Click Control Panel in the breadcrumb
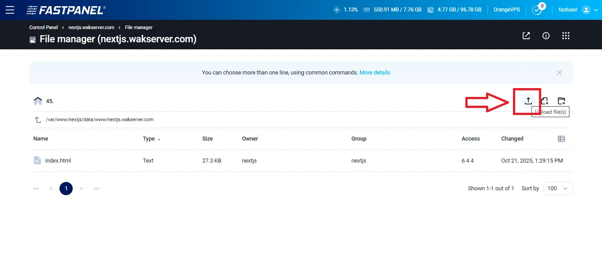Viewport: 602px width, 263px height. point(43,27)
